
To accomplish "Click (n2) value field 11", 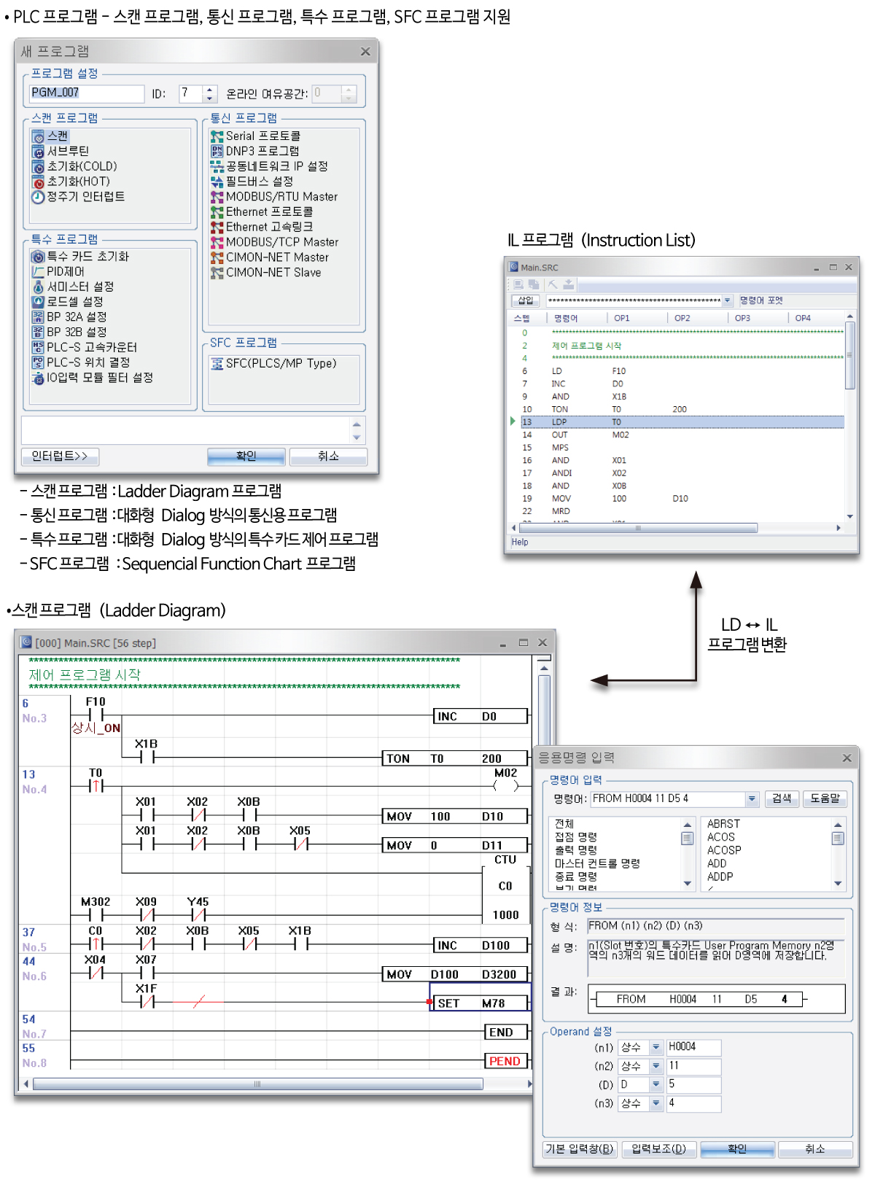I will coord(693,1066).
